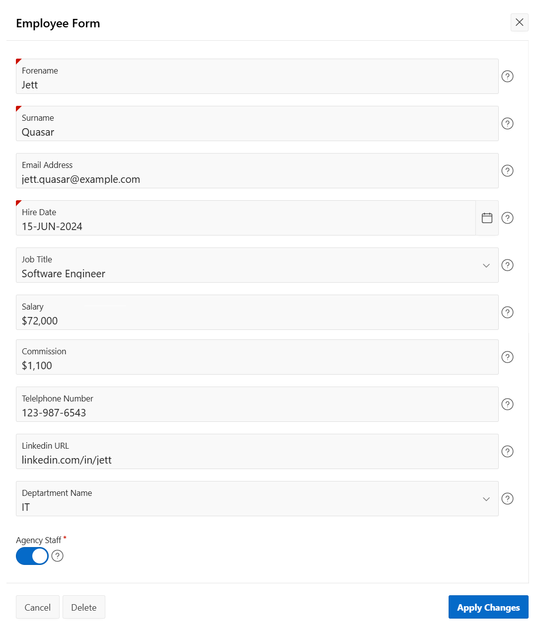The height and width of the screenshot is (635, 540).
Task: Delete the employee record
Action: point(83,607)
